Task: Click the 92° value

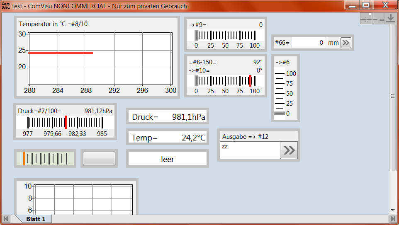Action: [258, 62]
